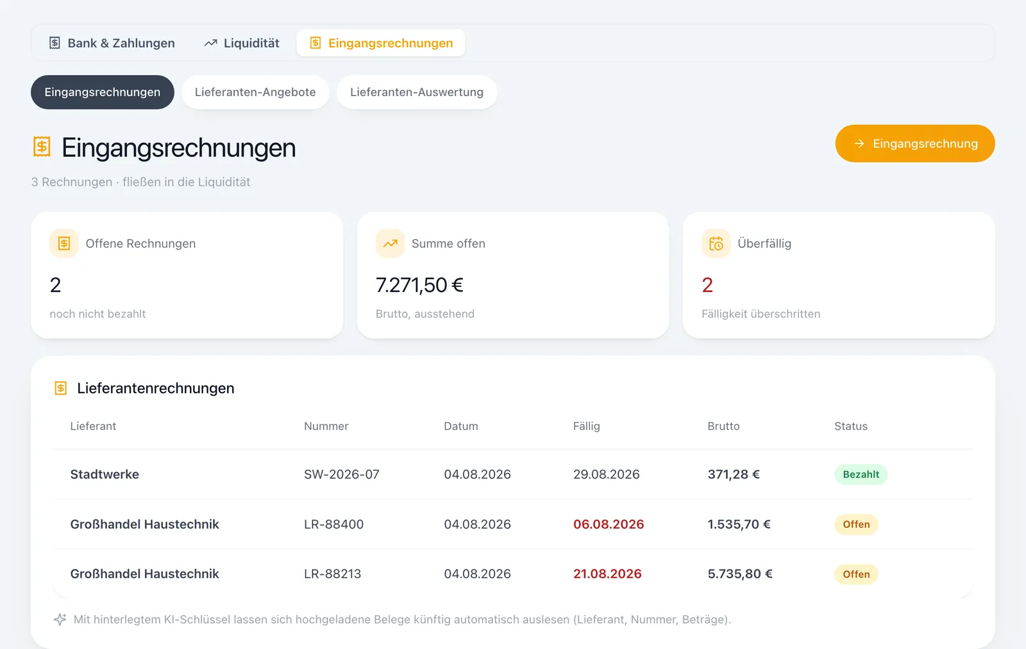Click the Lieferantenrechnungen section icon
Viewport: 1026px width, 649px height.
coord(60,388)
